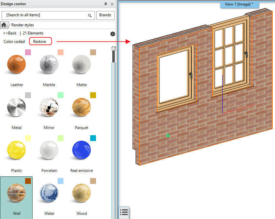
Task: Click the peach Marble color swatch
Action: (61, 52)
